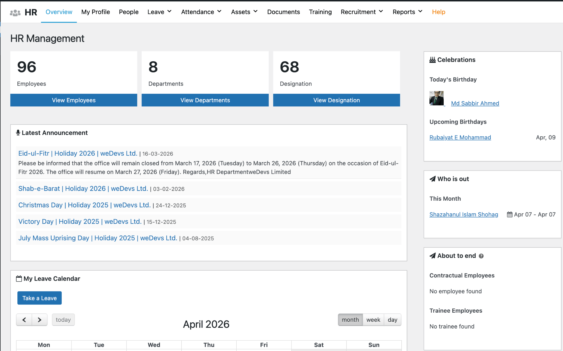Click the HR people logo icon

pos(15,12)
